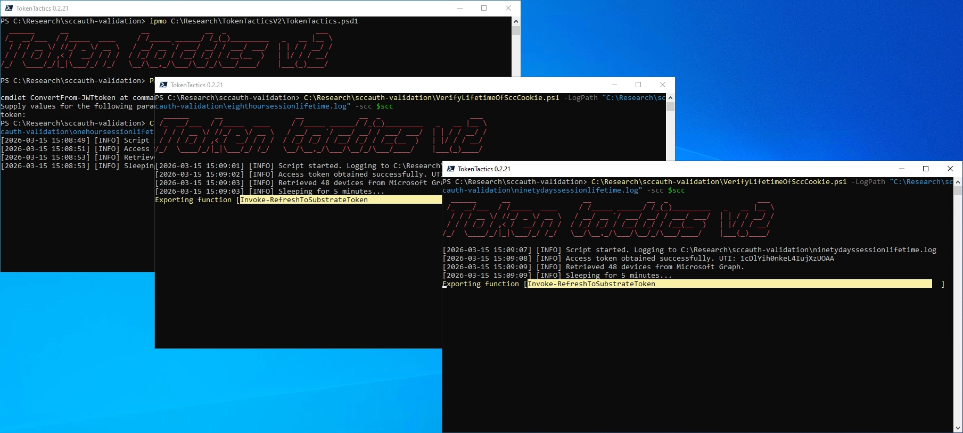Click the PowerShell icon of the eighthoursessionlifetime window
This screenshot has width=963, height=433.
pos(163,85)
